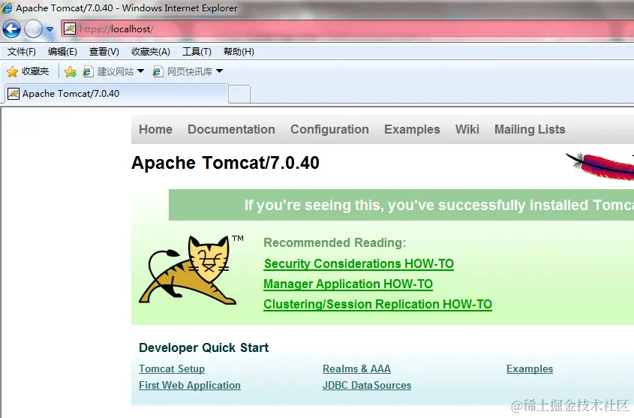Open the First Web Application link
The width and height of the screenshot is (634, 418).
[x=190, y=385]
